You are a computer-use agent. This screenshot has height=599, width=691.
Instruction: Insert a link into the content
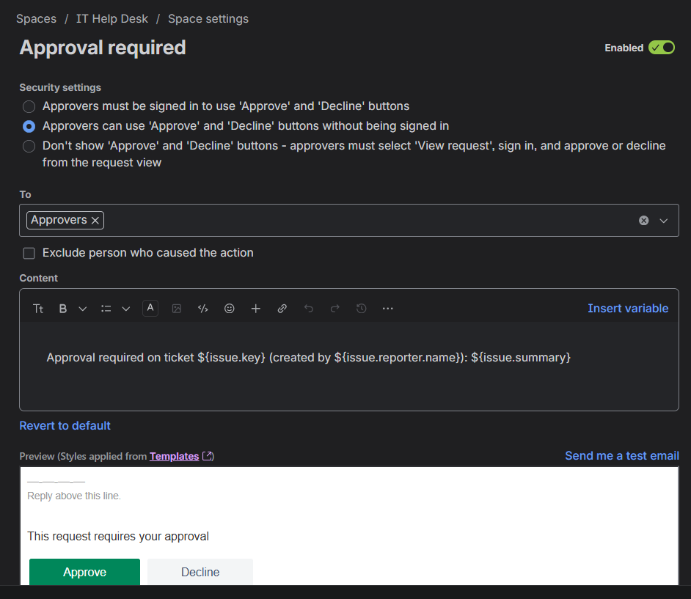coord(282,308)
